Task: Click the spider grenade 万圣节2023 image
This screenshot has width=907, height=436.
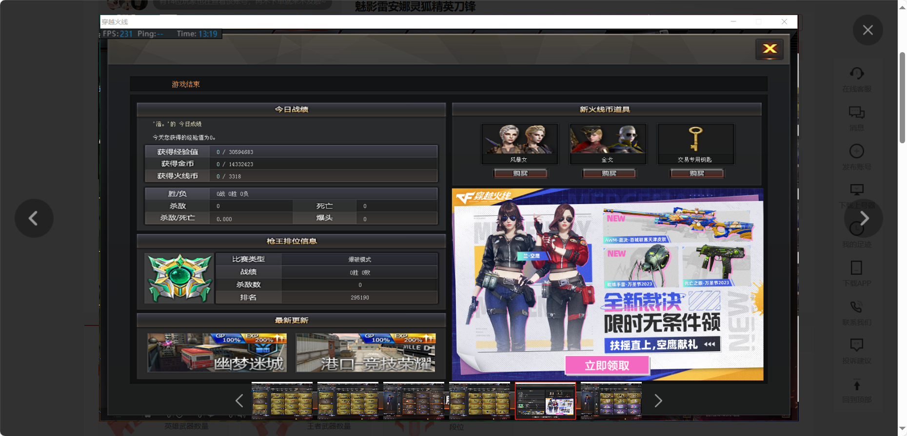Action: pyautogui.click(x=641, y=266)
